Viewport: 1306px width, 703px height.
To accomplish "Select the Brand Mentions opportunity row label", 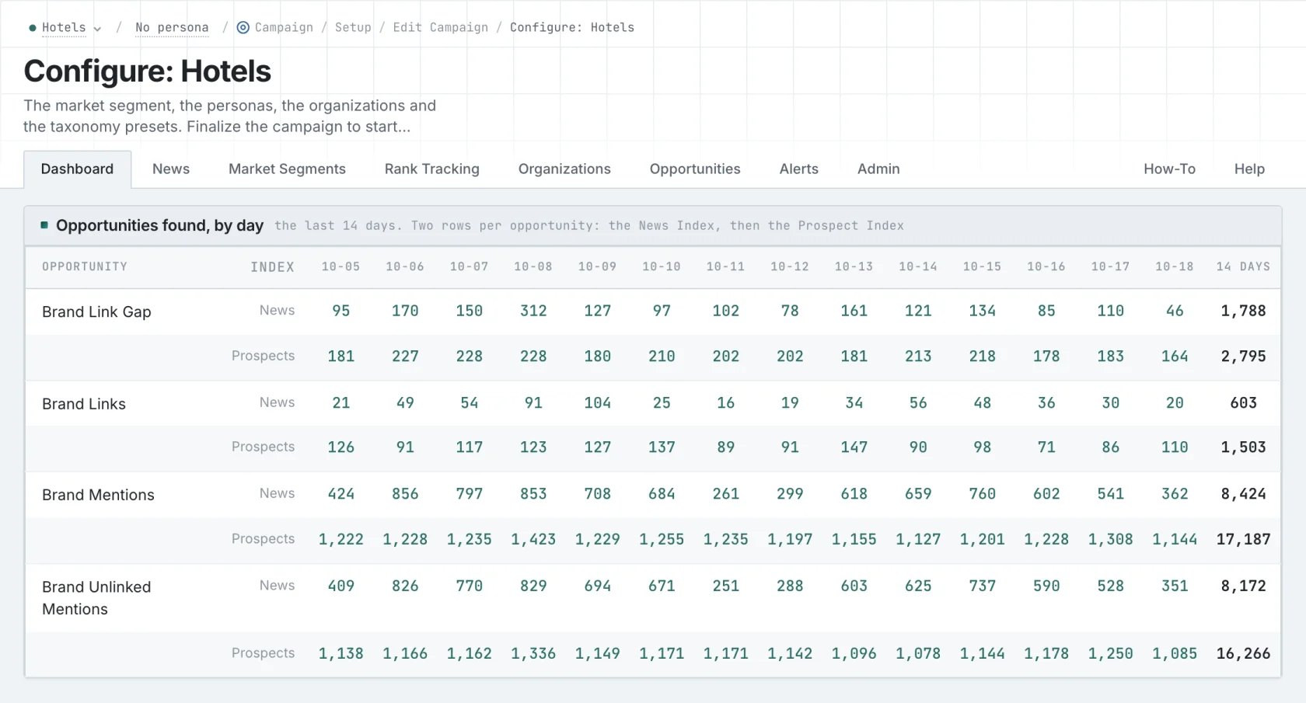I will point(98,495).
